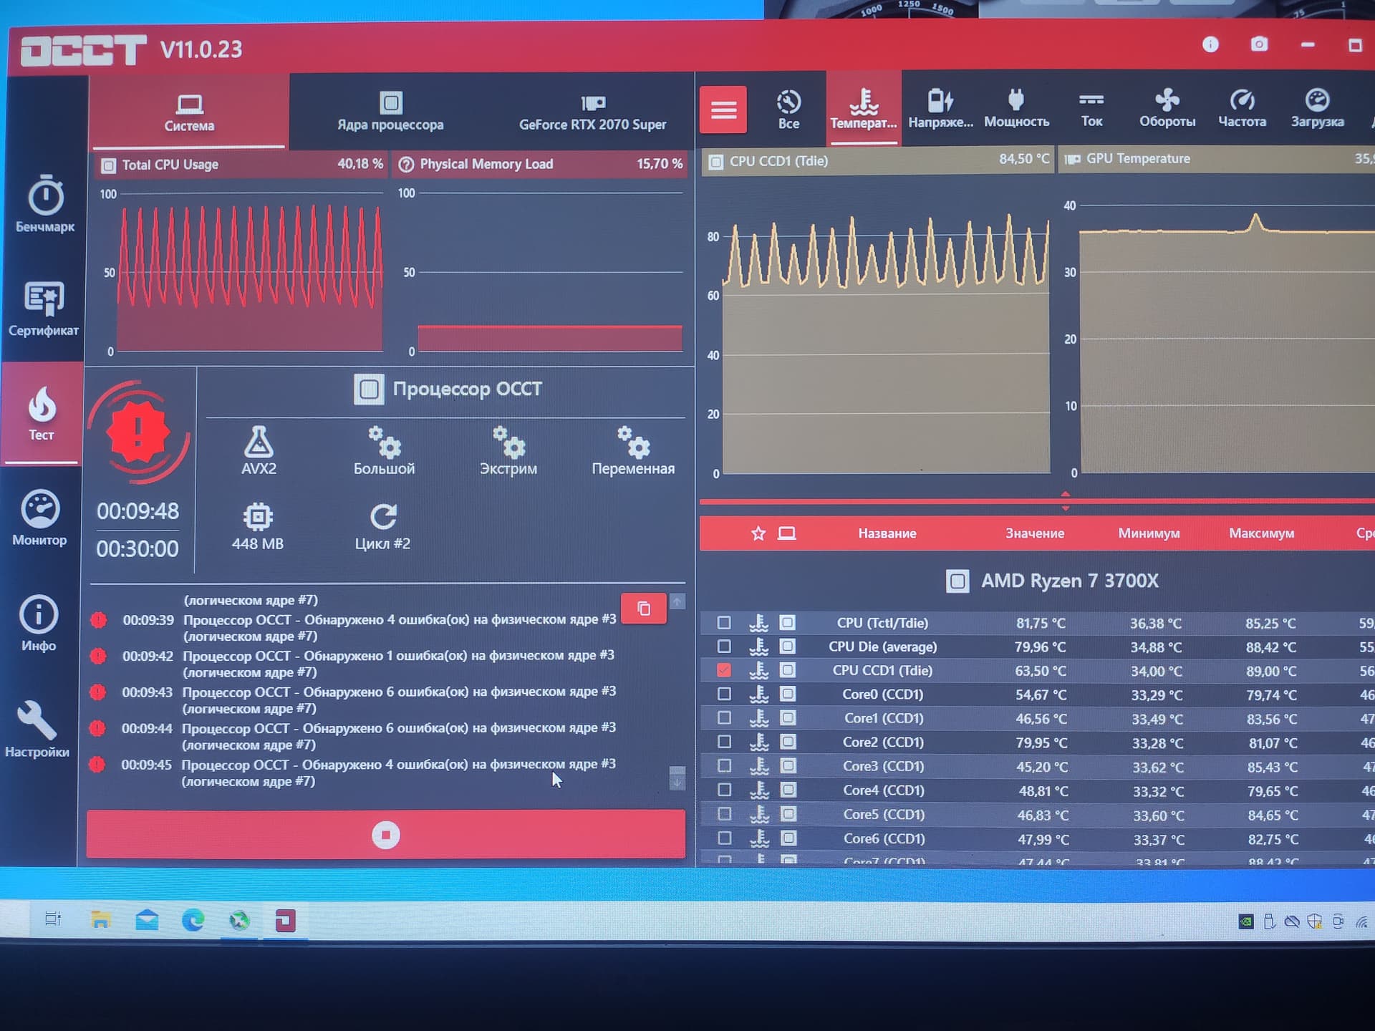Viewport: 1375px width, 1031px height.
Task: Toggle checkbox for Core3 (CCD1)
Action: tap(724, 765)
